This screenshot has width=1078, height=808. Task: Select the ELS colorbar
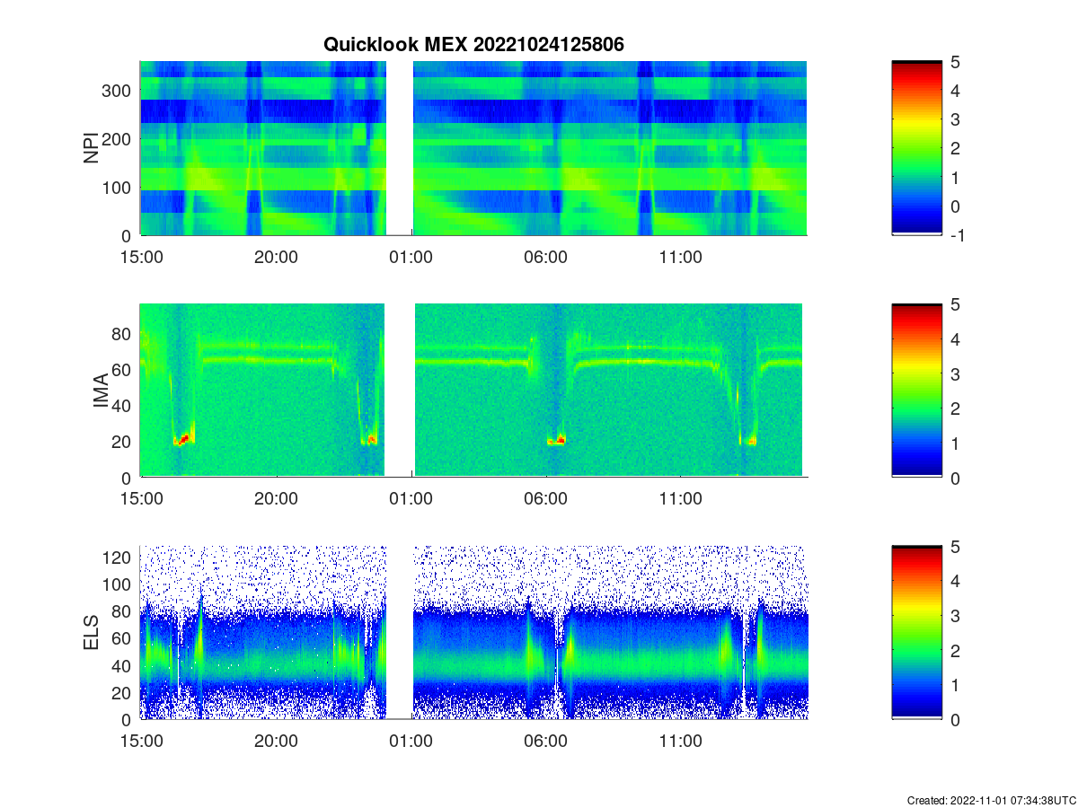(x=916, y=633)
